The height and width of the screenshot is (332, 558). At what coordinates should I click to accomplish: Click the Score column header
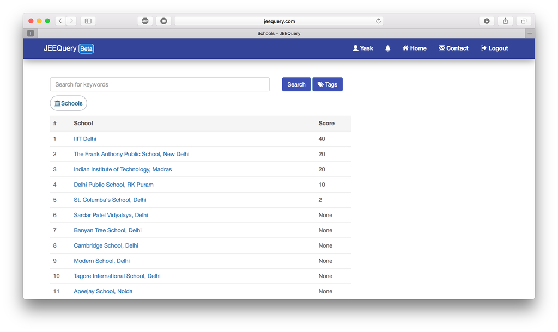click(x=326, y=124)
